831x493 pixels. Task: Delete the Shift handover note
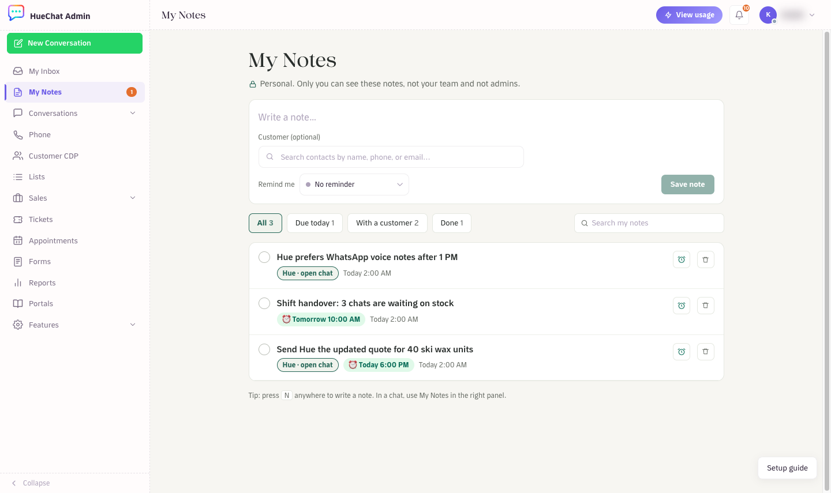706,306
